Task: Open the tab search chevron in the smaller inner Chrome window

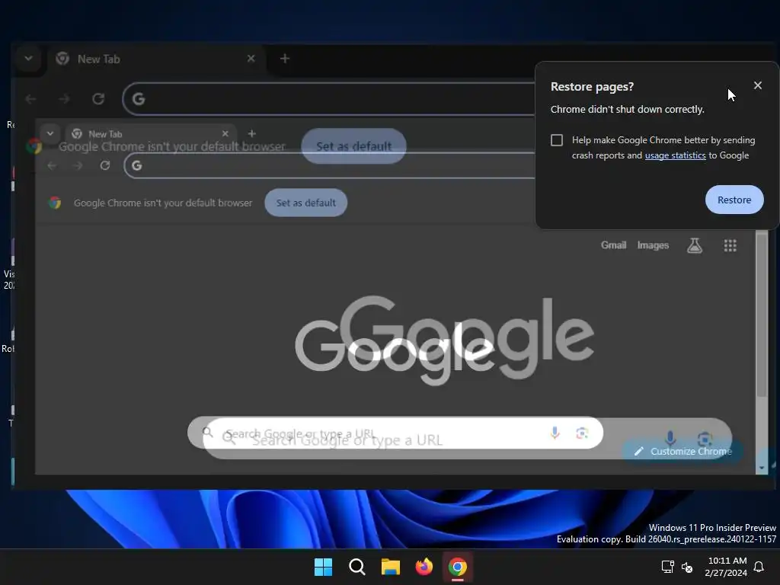Action: (50, 133)
